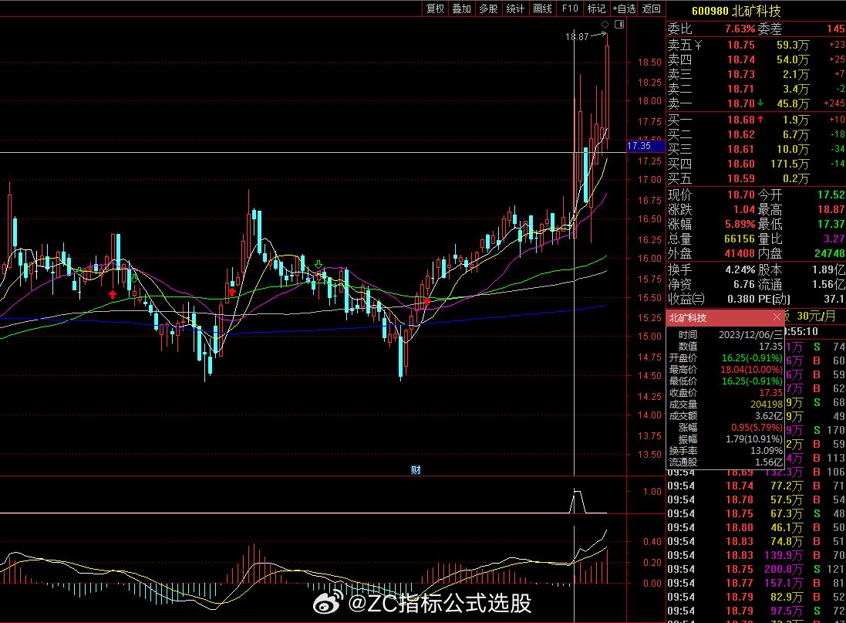Open F10 company information
This screenshot has width=846, height=623.
pos(570,8)
